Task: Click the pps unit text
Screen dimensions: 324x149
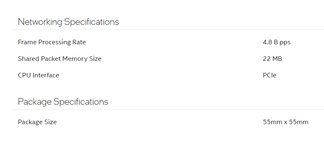Action: click(285, 43)
